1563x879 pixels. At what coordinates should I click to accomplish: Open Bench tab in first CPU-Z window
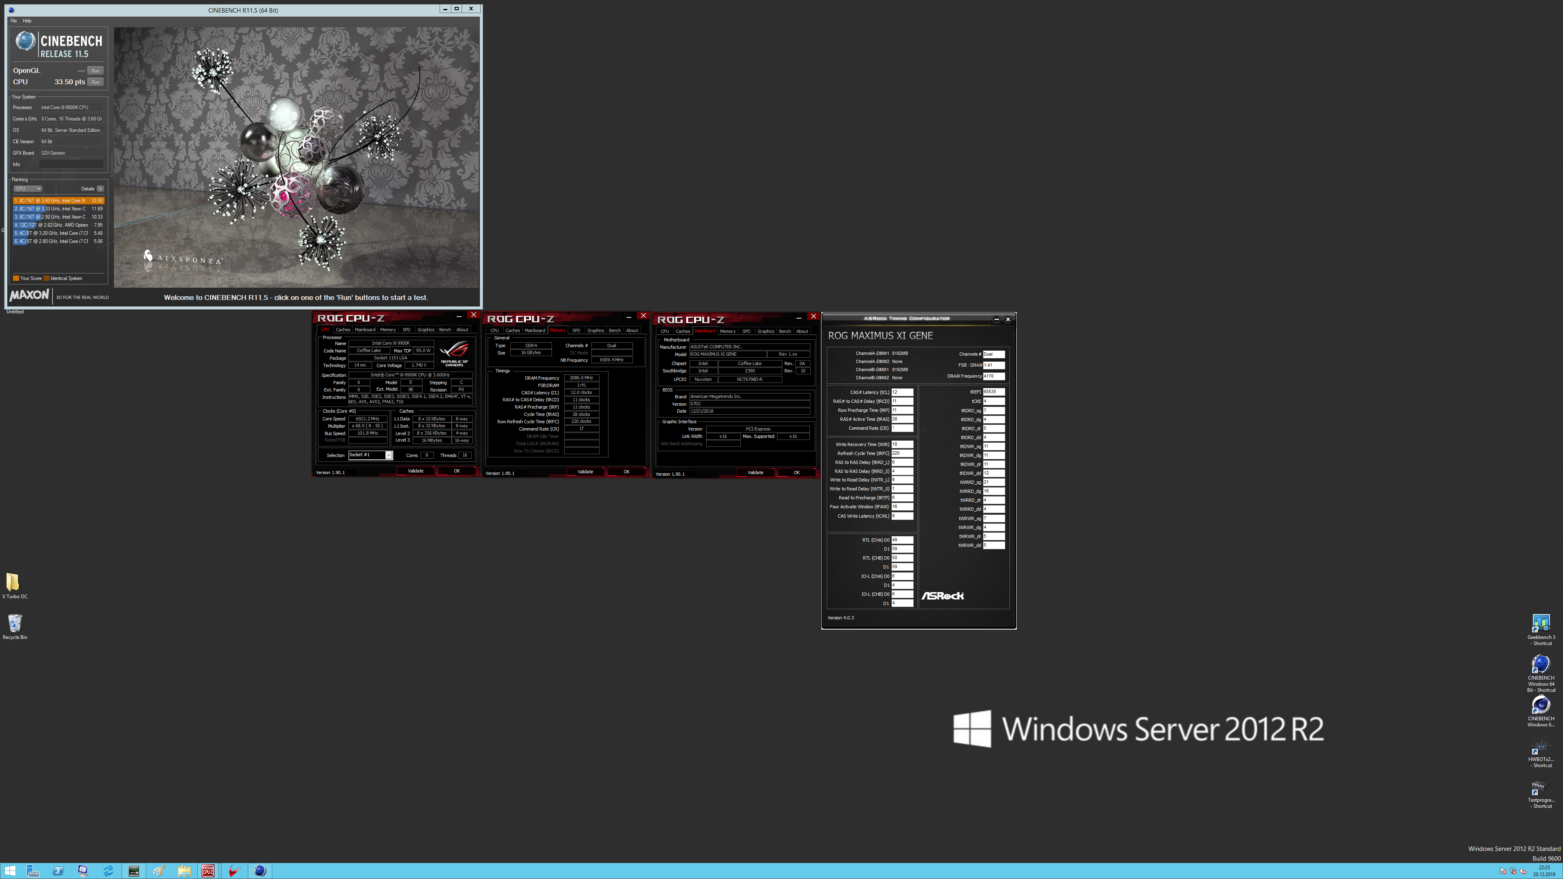pos(445,329)
